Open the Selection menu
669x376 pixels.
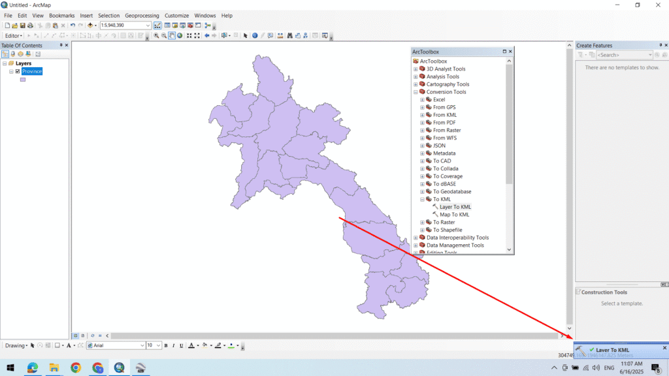[109, 16]
